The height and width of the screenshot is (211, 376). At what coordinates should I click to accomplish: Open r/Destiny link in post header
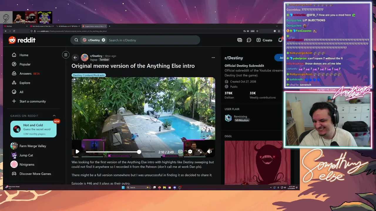96,56
